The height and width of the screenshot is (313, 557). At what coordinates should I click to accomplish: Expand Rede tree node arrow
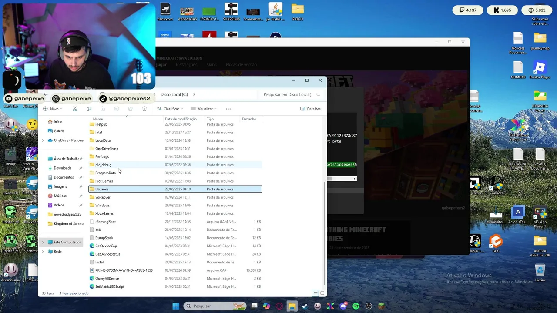click(43, 251)
